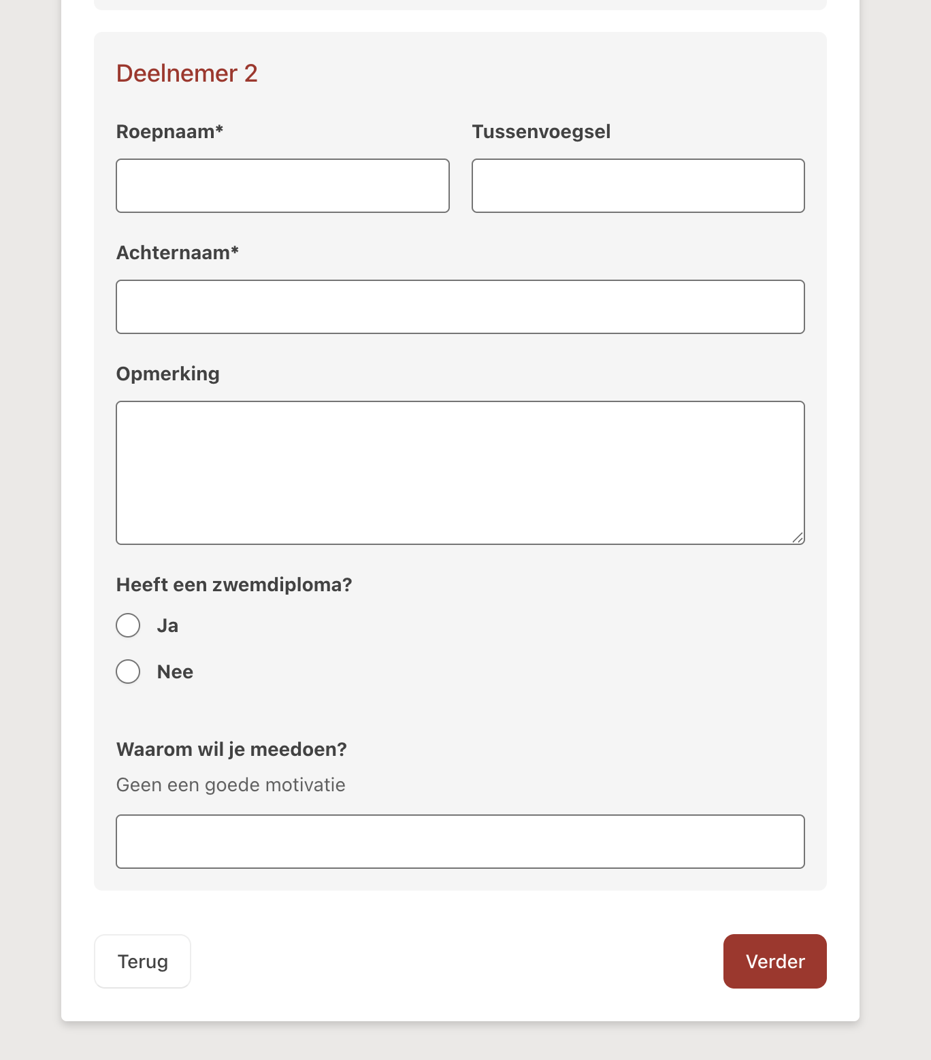This screenshot has height=1060, width=931.
Task: Click the 'Achternaam*' field label
Action: pos(177,252)
